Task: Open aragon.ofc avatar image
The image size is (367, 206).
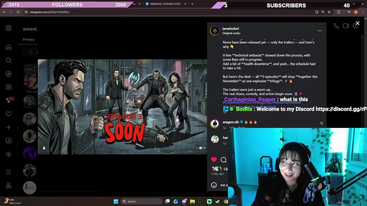Action: tap(215, 123)
